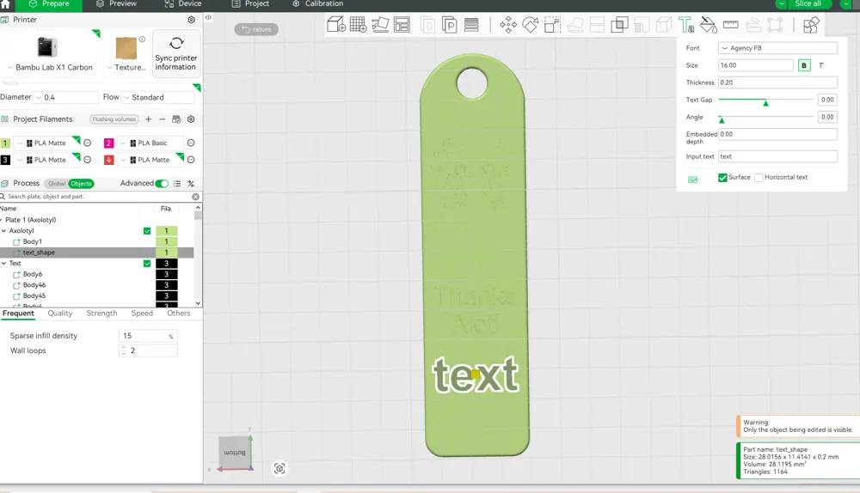Click the Arrange all objects icon
Viewport: 860px width, 493px height.
point(402,25)
